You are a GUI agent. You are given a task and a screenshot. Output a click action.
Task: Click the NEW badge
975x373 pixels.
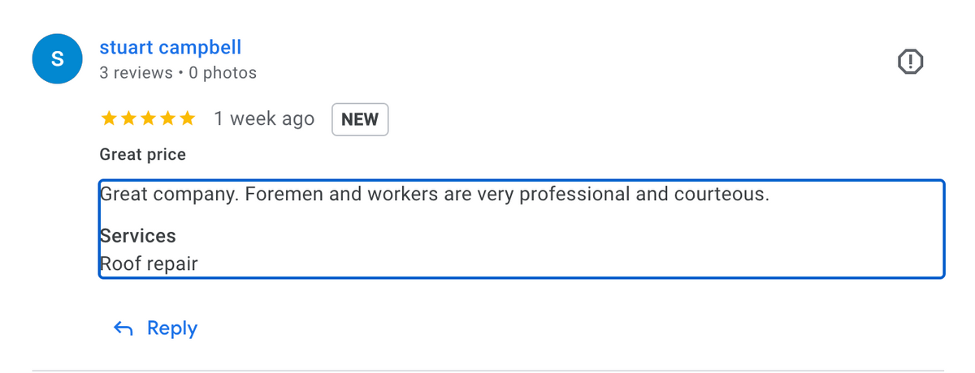point(360,119)
